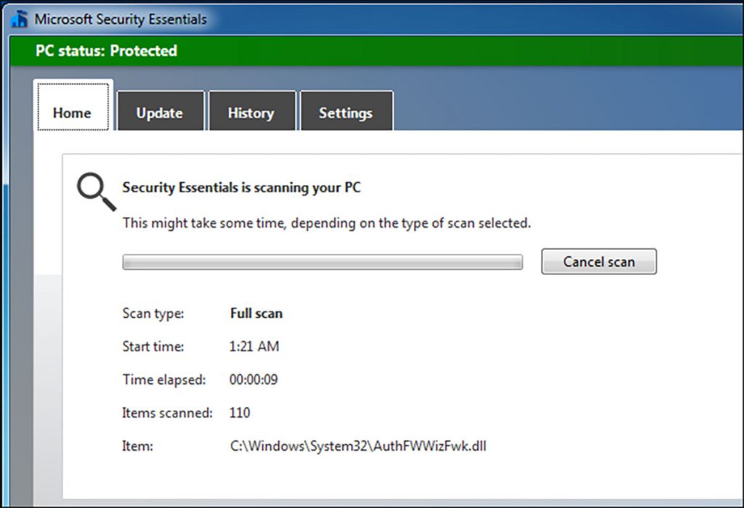Click the Home tab

point(71,112)
